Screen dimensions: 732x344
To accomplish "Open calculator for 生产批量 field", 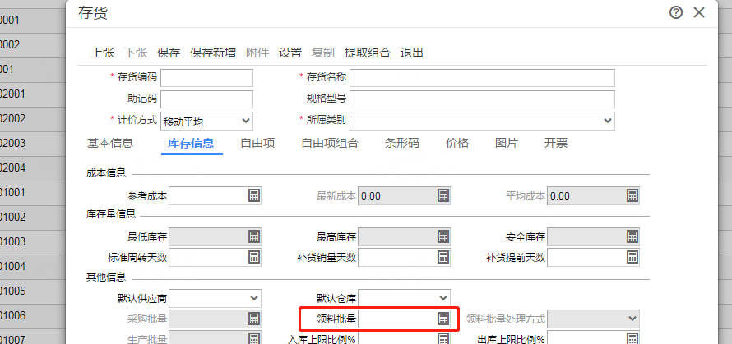I will (253, 338).
